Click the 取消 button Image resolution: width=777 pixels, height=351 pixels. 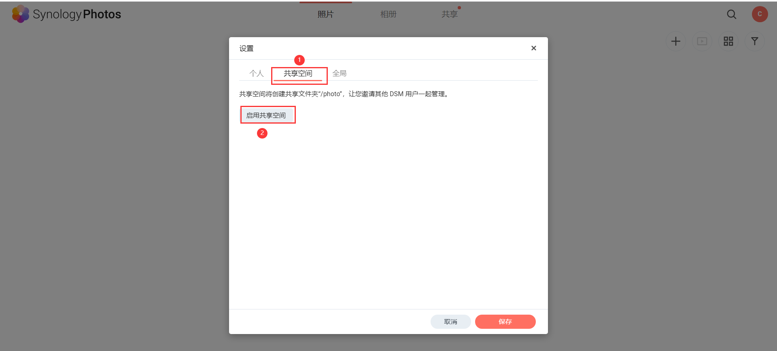click(450, 322)
